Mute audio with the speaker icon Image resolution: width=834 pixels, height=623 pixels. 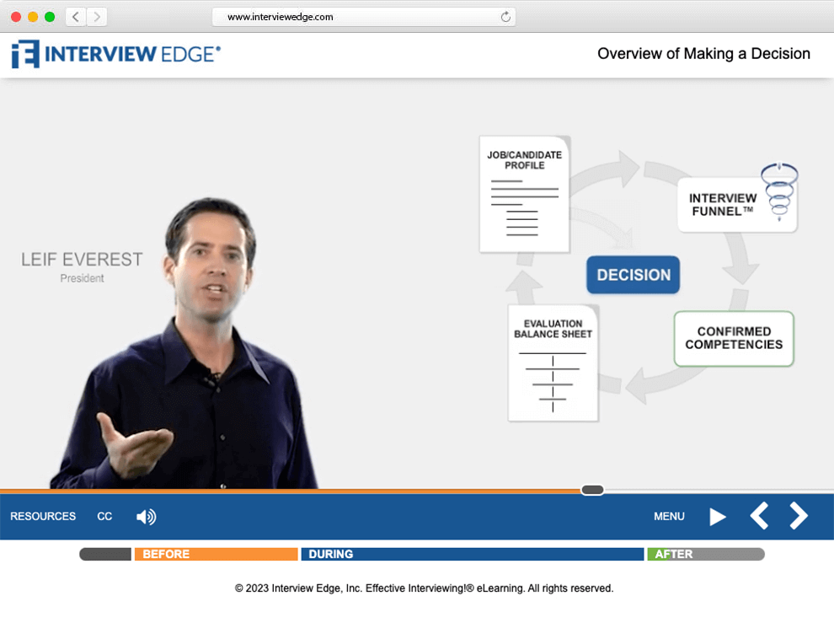click(146, 517)
